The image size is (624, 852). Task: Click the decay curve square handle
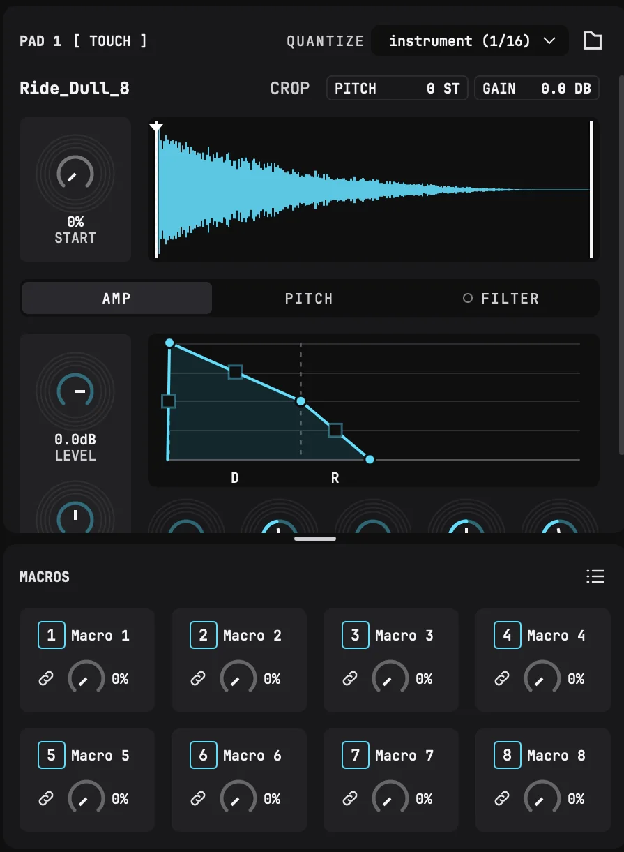(x=235, y=372)
